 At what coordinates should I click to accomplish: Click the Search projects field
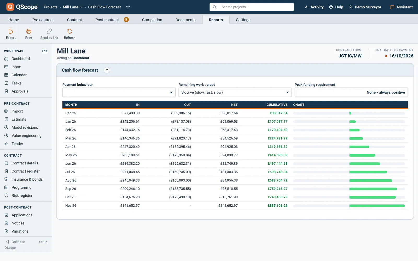252,7
